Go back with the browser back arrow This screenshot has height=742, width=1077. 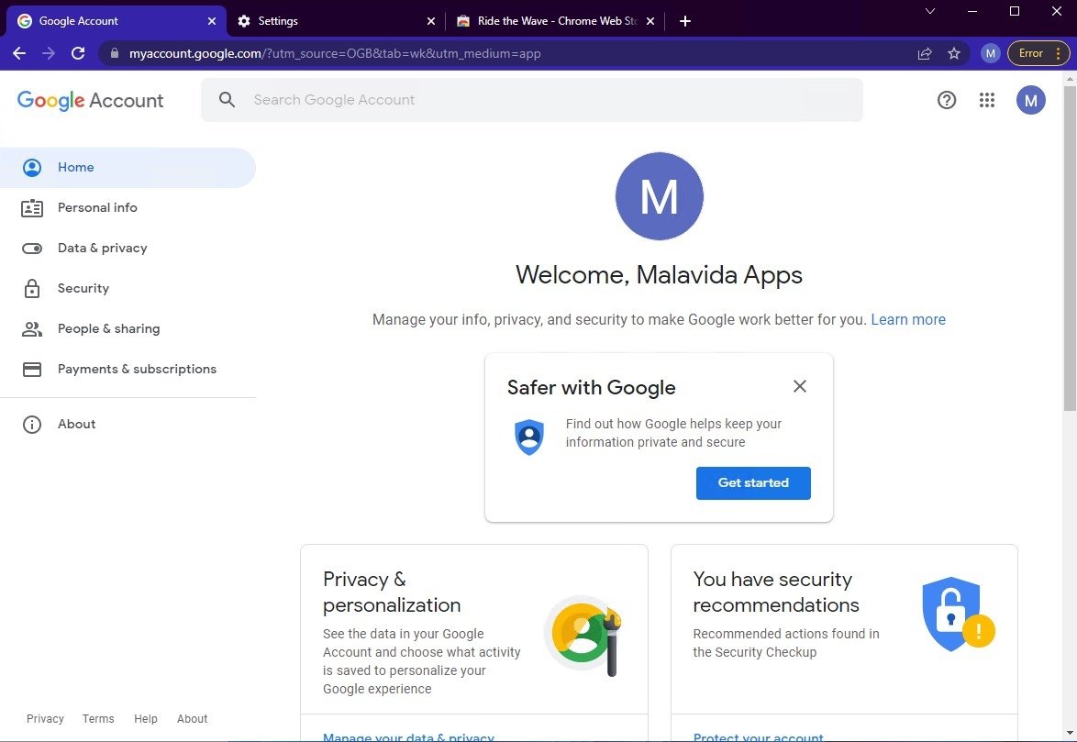pyautogui.click(x=19, y=53)
